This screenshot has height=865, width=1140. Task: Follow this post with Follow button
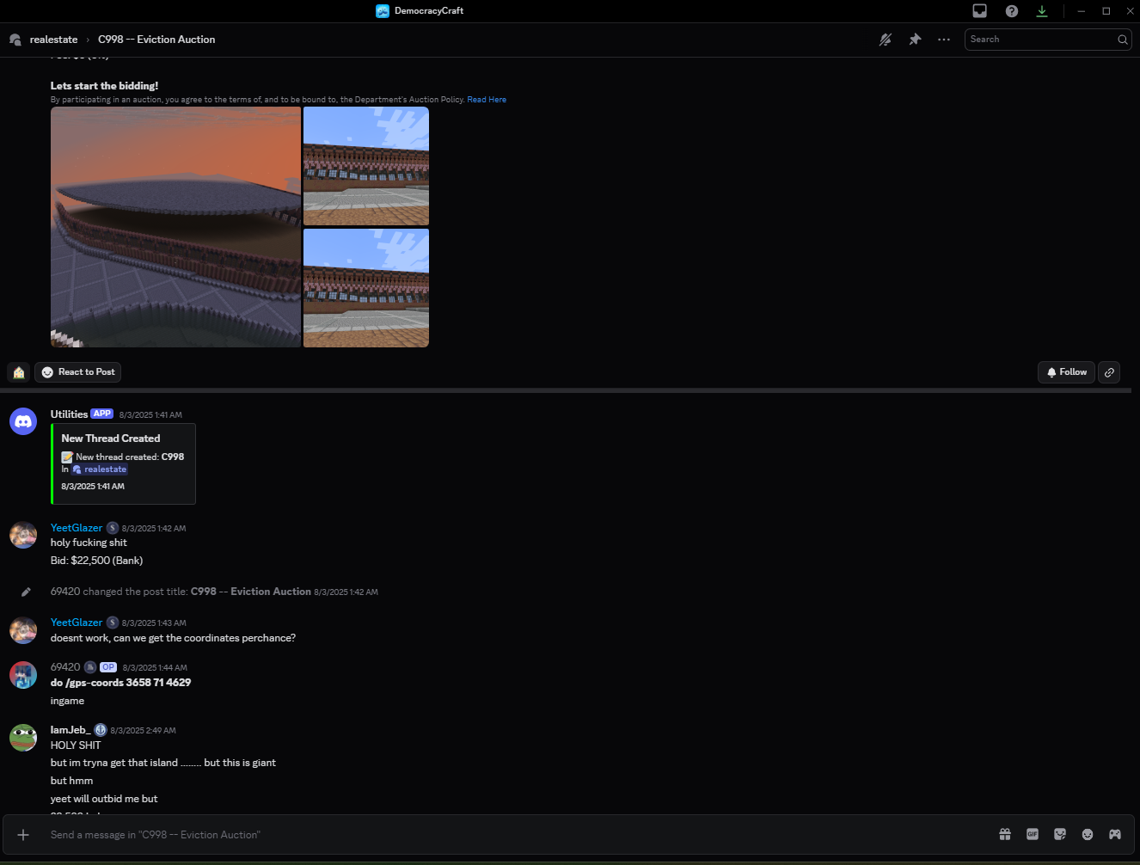point(1066,372)
